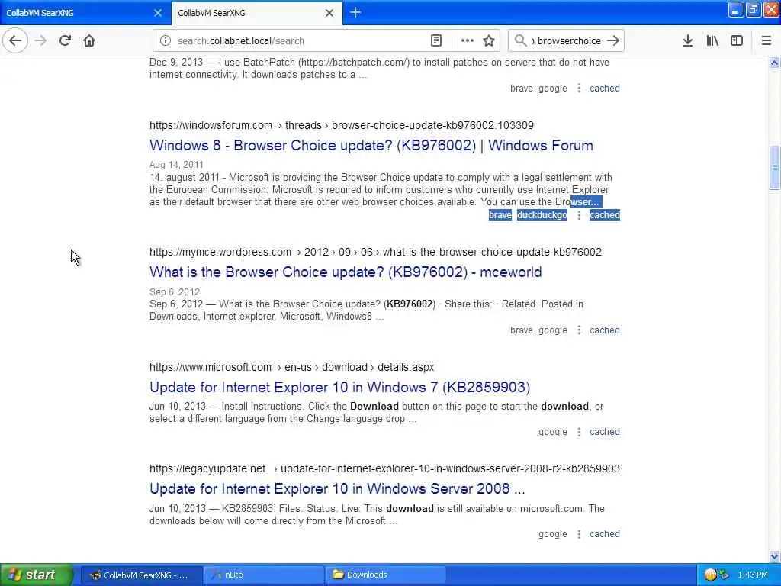This screenshot has width=781, height=586.
Task: Open cached link for Windows Forum result
Action: point(605,215)
